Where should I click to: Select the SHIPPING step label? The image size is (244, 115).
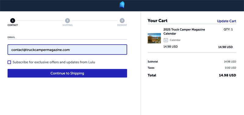67,25
